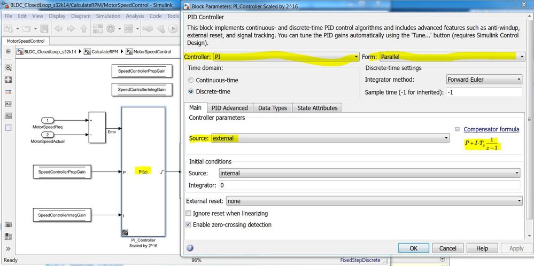Open the Library Browser icon
534x266 pixels.
[x=98, y=29]
